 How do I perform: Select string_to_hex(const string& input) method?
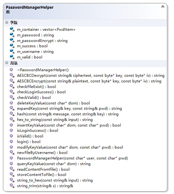[x=55, y=180]
